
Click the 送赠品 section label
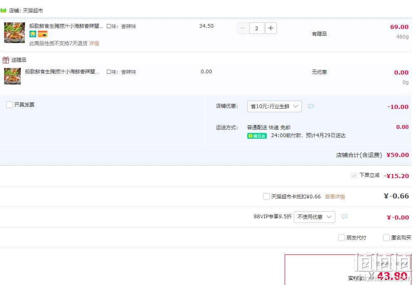point(19,60)
